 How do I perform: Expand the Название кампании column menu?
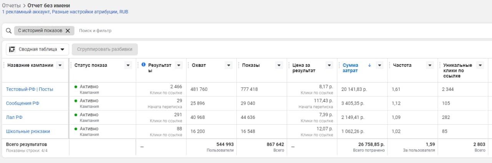[60, 65]
